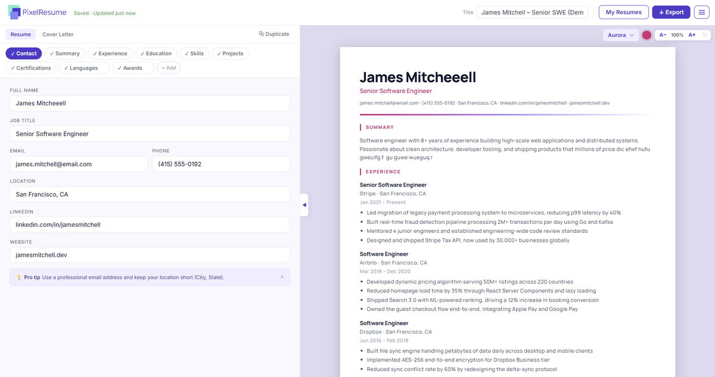The width and height of the screenshot is (715, 377).
Task: Click the EXPERIENCE heading in preview
Action: coord(383,172)
